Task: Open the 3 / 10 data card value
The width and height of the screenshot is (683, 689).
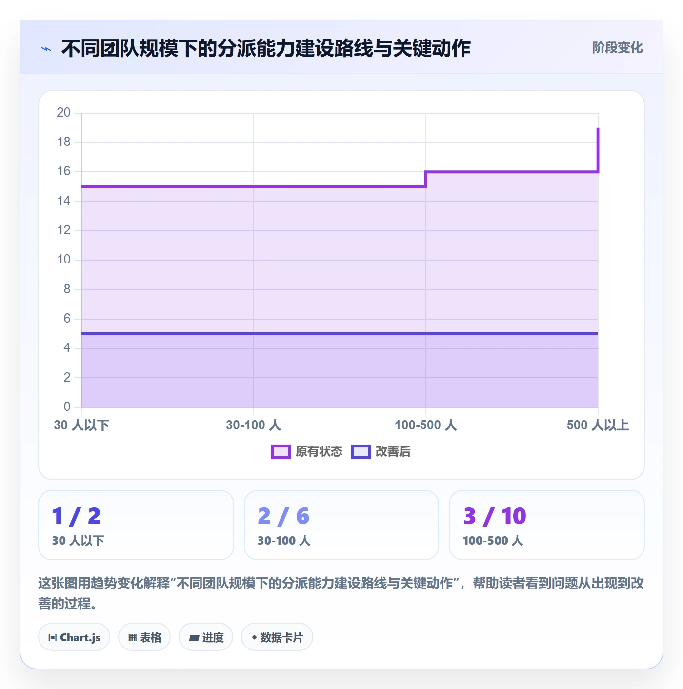Action: pyautogui.click(x=495, y=516)
